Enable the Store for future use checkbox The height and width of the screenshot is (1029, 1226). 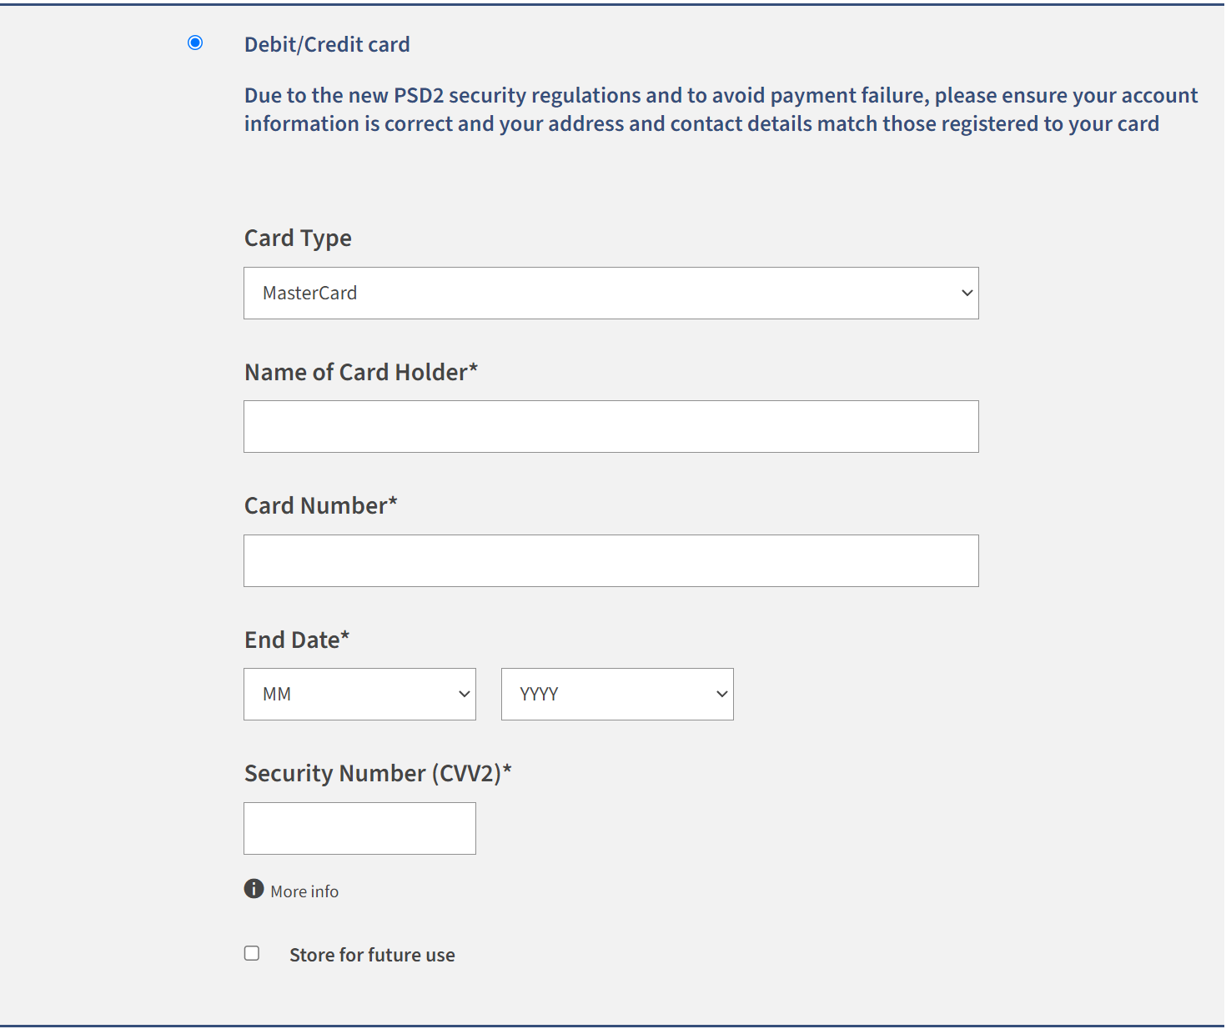click(252, 953)
